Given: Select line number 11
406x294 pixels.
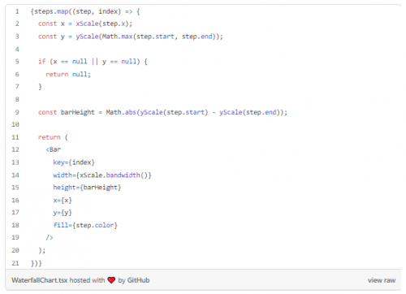Looking at the screenshot, I should (15, 137).
